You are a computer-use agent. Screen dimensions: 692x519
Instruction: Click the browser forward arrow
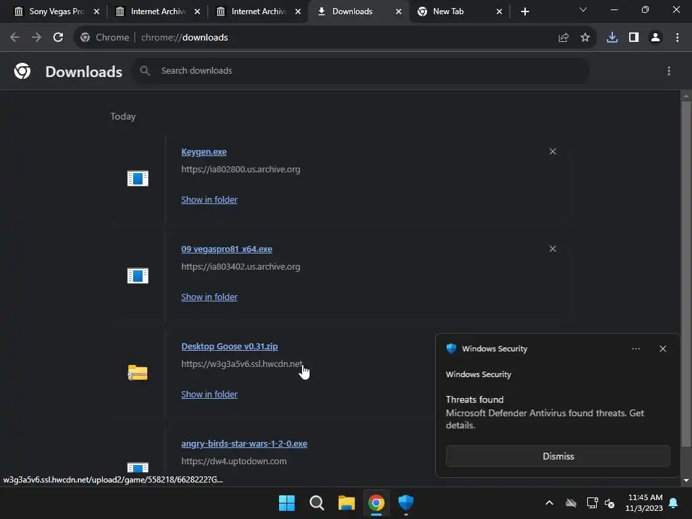[x=36, y=38]
